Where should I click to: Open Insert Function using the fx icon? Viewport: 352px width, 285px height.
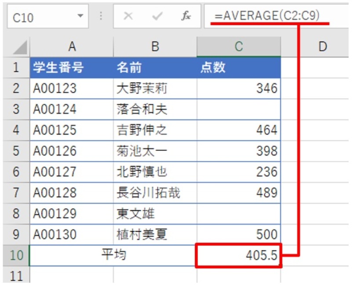point(187,15)
